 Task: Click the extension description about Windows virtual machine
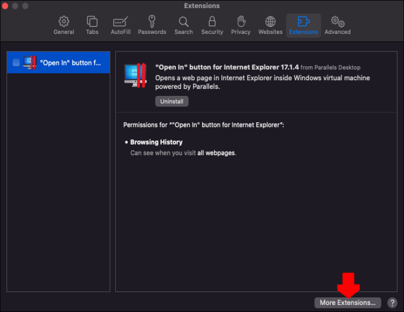262,82
